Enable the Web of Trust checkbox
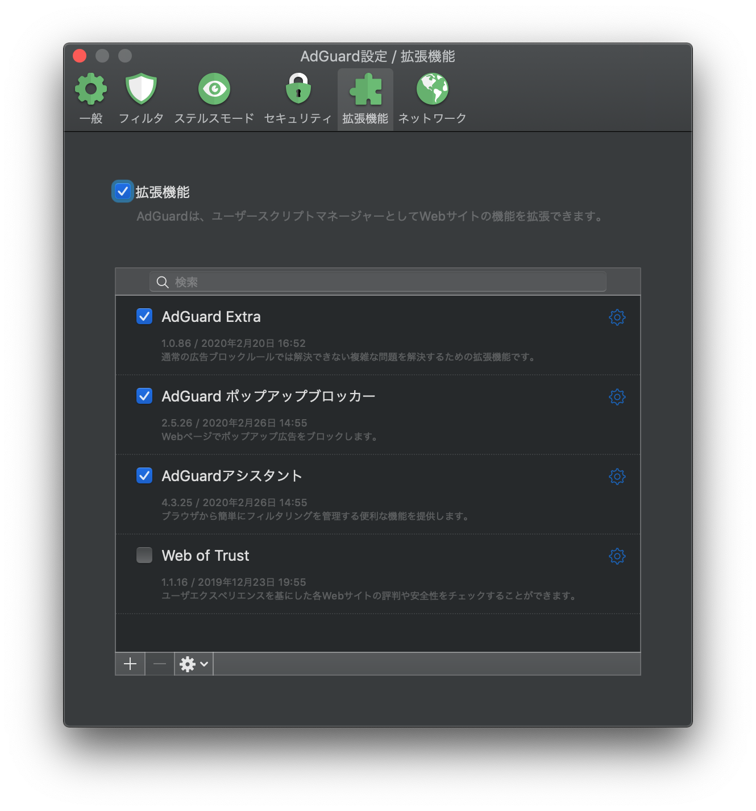The image size is (756, 811). [144, 555]
